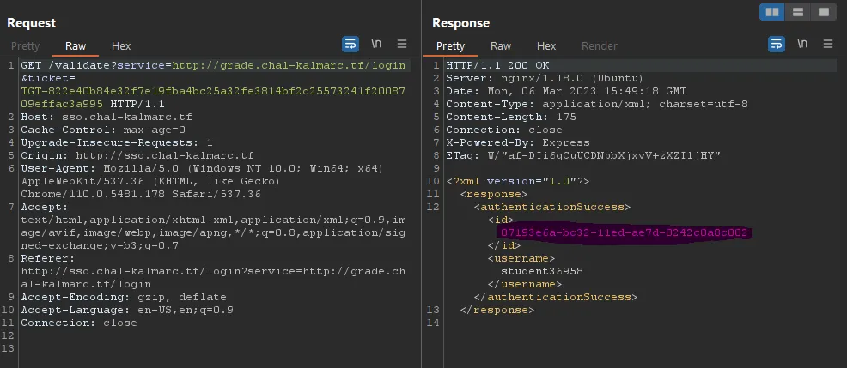Switch to top-bottom split layout
The height and width of the screenshot is (368, 847).
point(798,12)
